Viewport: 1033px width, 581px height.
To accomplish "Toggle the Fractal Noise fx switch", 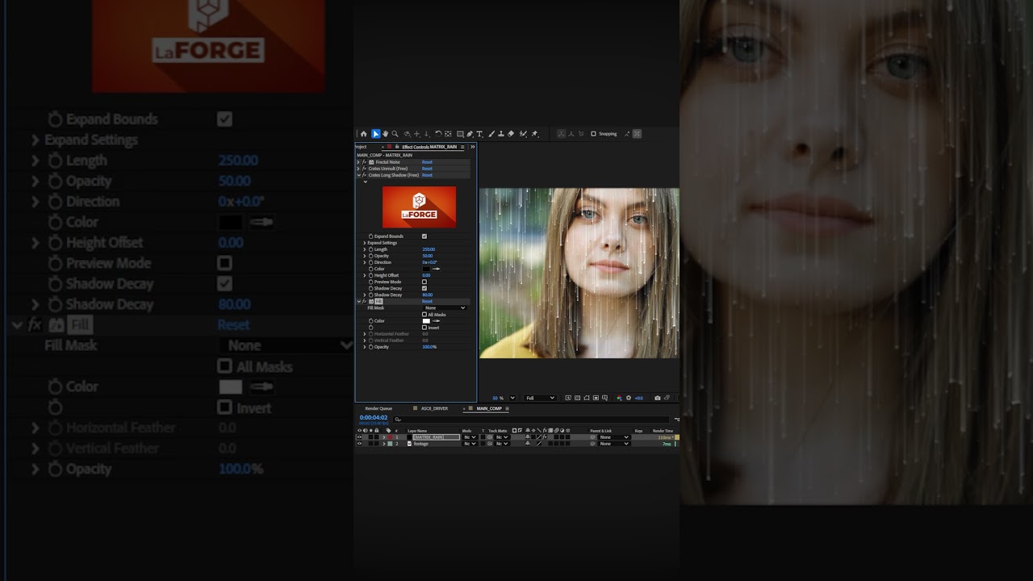I will [364, 162].
